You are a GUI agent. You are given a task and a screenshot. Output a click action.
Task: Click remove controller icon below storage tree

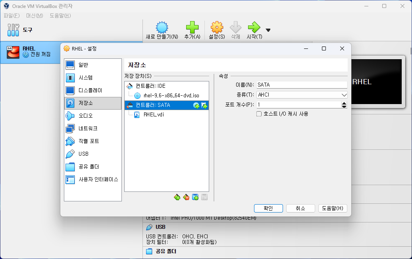[186, 197]
